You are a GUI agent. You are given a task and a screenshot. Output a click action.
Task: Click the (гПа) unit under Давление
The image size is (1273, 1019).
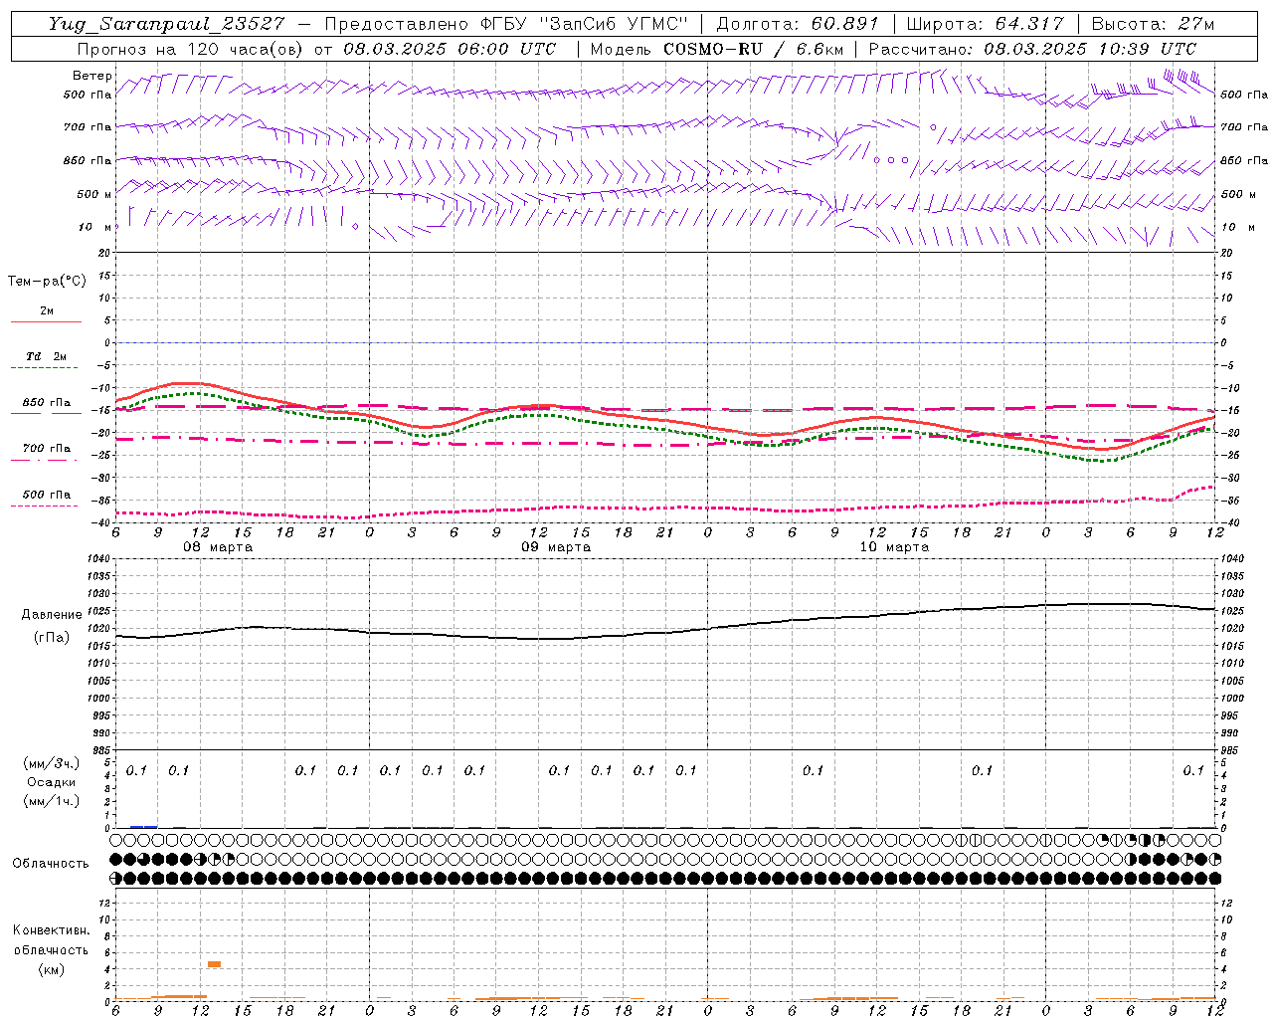point(51,637)
